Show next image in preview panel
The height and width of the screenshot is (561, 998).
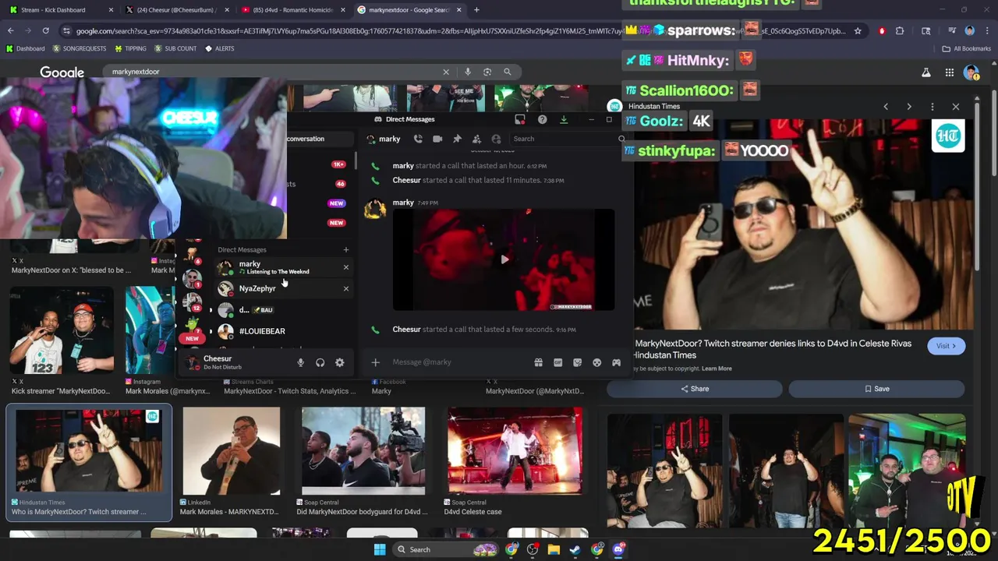[909, 107]
